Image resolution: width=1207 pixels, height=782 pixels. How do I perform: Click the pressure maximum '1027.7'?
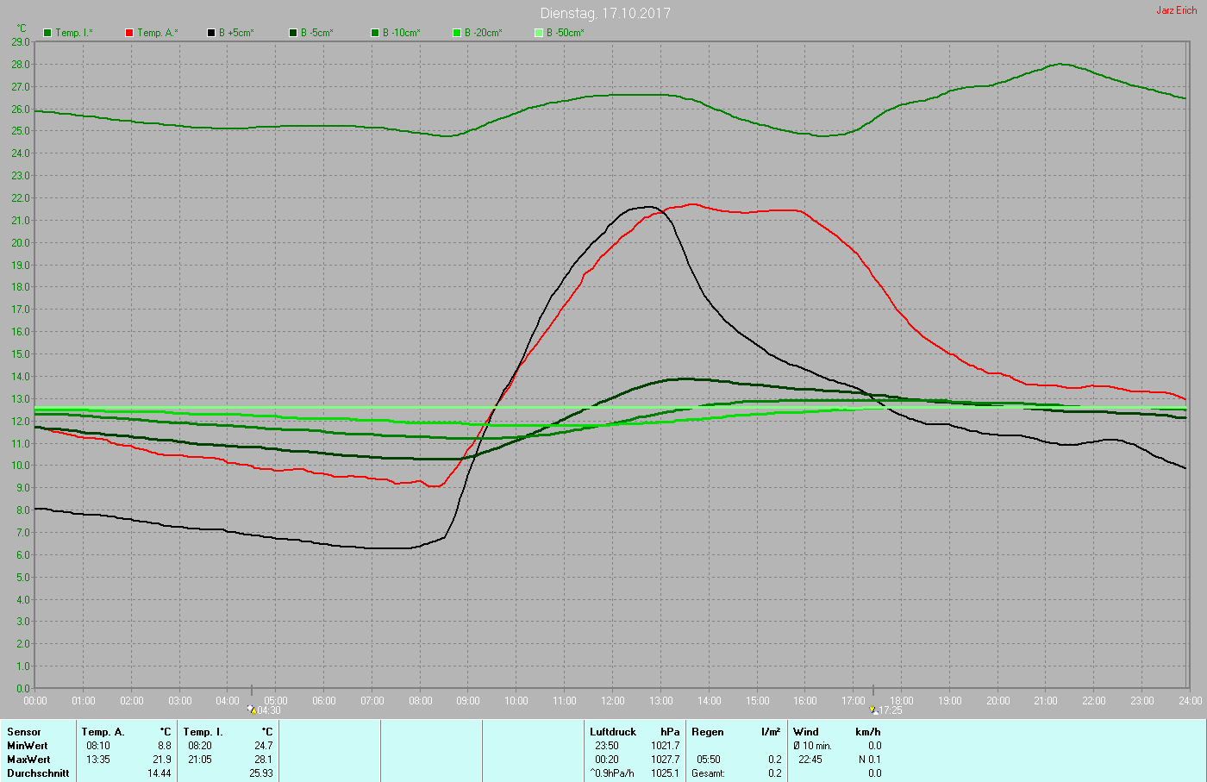coord(666,760)
